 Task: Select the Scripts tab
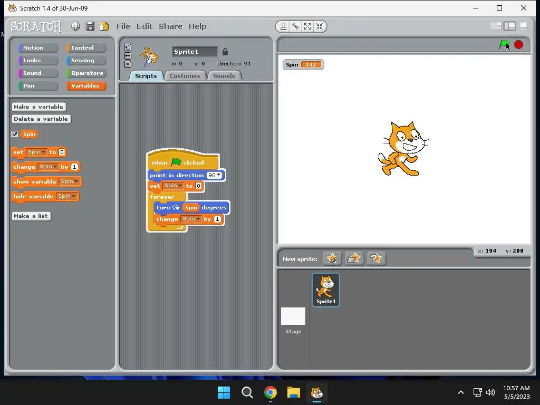pos(146,76)
